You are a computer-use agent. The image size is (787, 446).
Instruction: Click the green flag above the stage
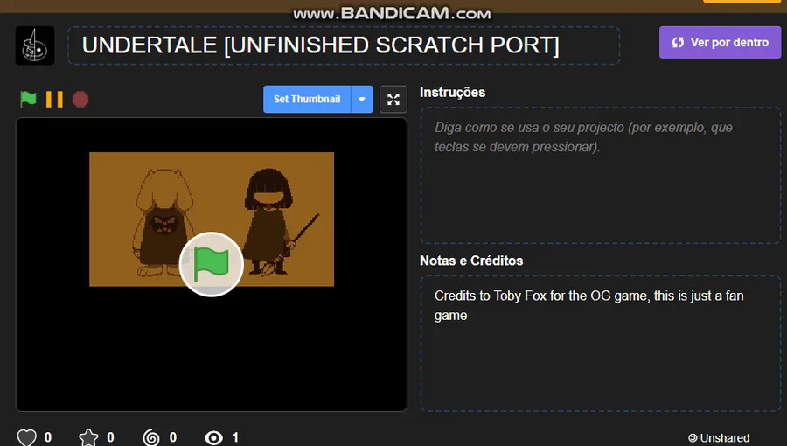click(x=28, y=99)
